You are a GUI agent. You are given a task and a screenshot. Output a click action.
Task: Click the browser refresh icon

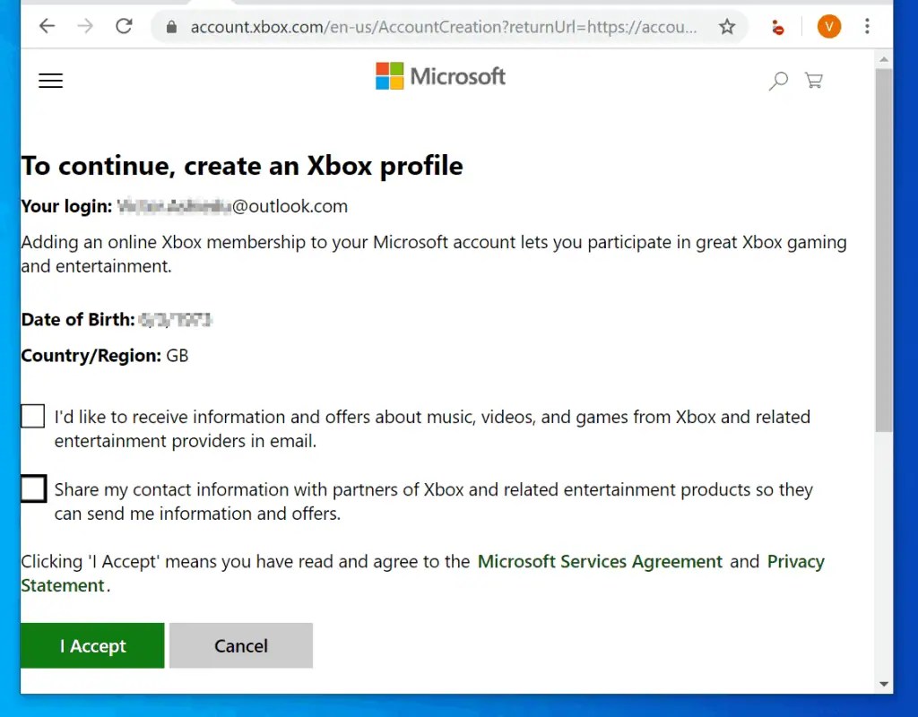[124, 26]
